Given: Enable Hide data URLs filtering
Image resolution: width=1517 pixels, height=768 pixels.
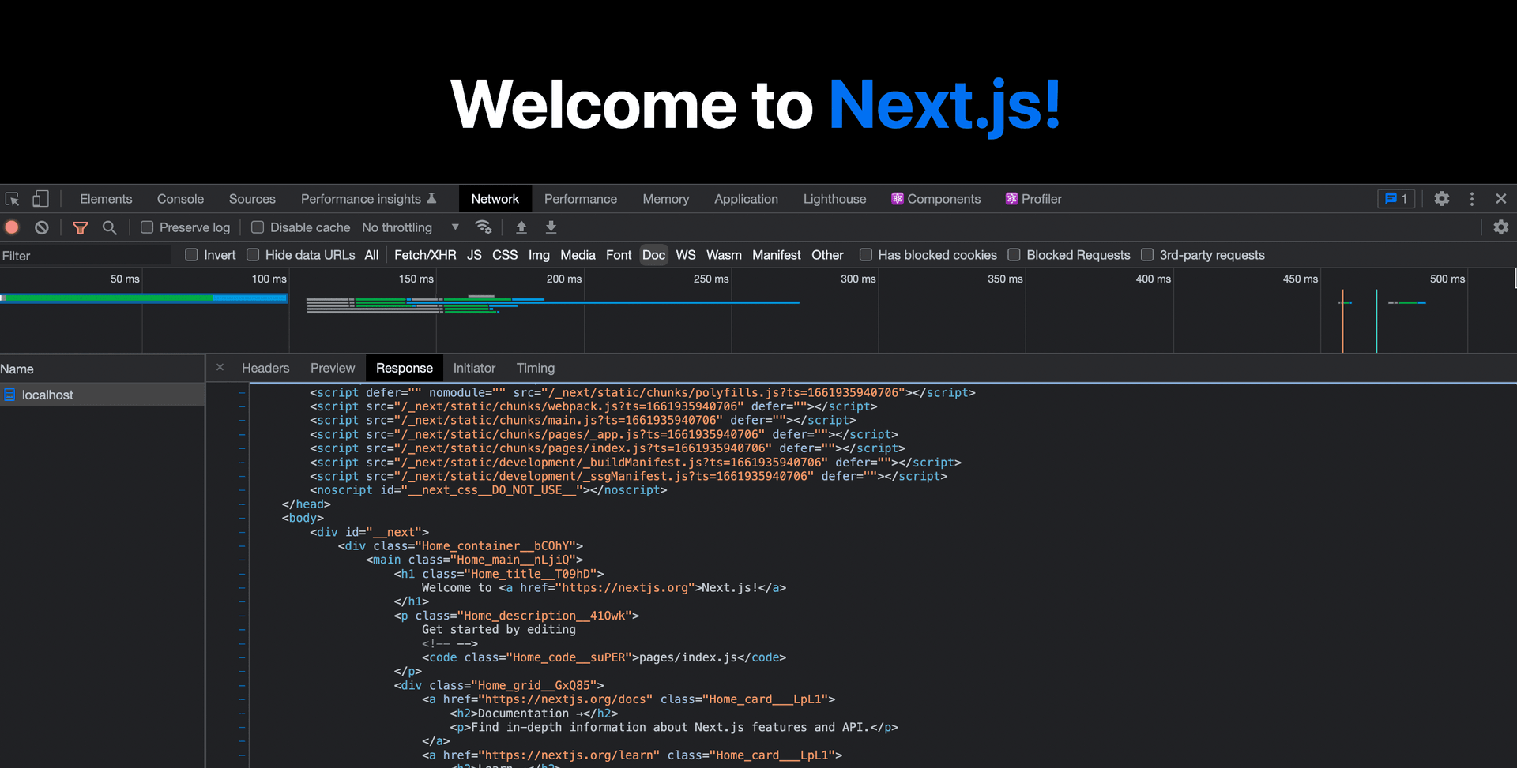Looking at the screenshot, I should [253, 255].
